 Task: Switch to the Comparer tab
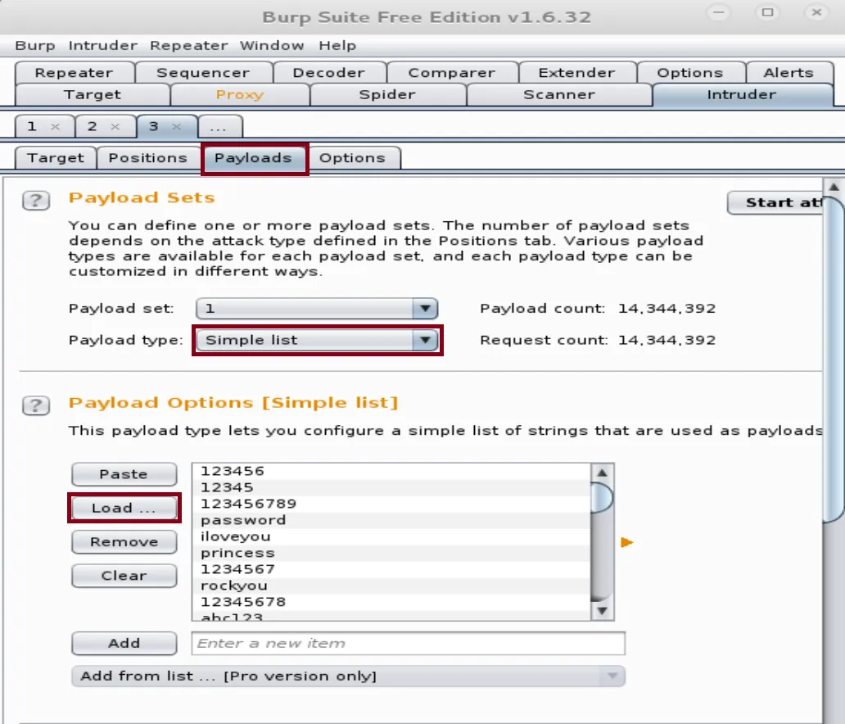pos(452,73)
